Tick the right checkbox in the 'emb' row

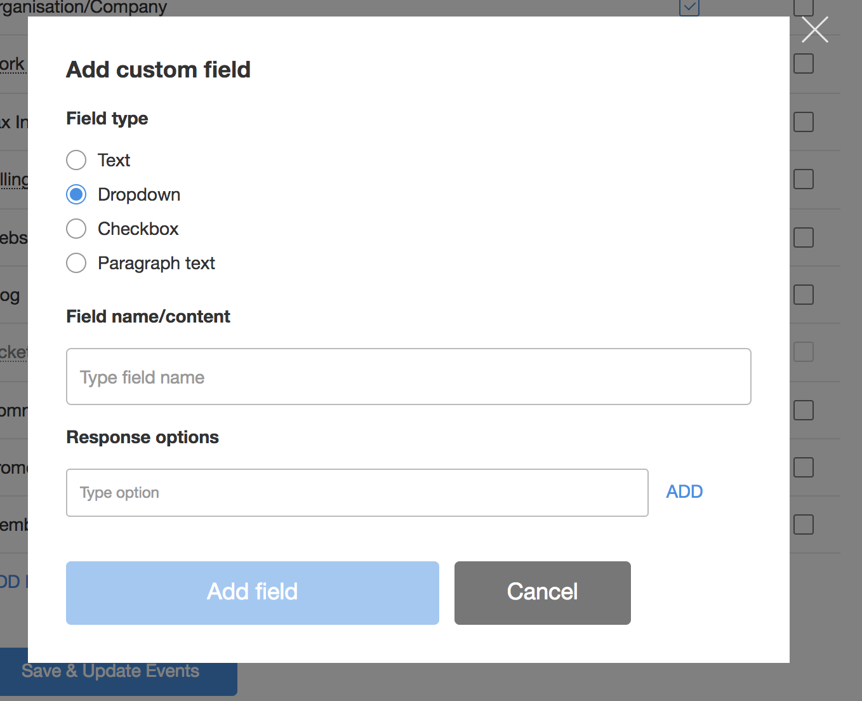[804, 524]
